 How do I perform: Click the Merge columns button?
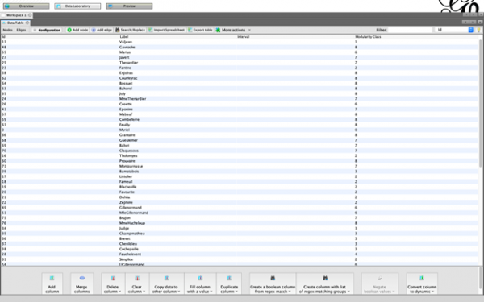(81, 283)
